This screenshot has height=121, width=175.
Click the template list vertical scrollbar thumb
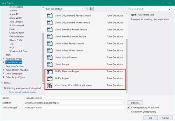pyautogui.click(x=127, y=65)
